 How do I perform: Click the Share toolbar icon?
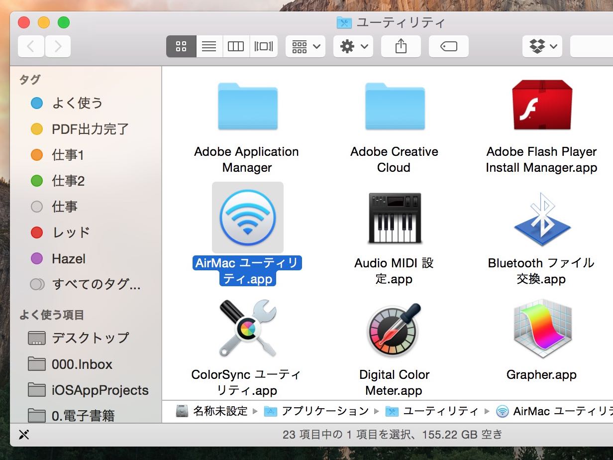[401, 46]
